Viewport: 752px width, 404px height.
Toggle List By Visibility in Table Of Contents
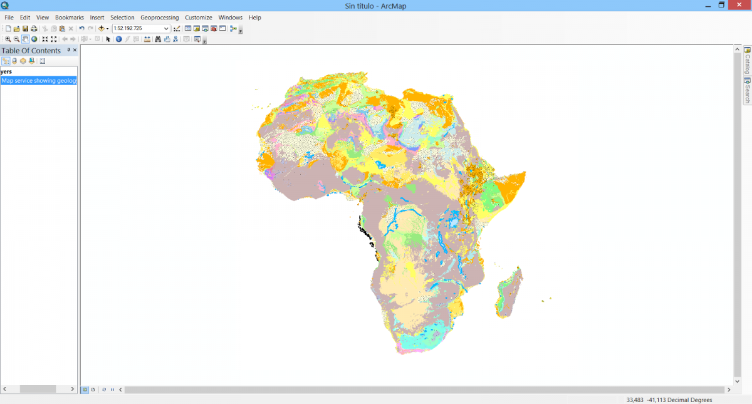[x=23, y=61]
